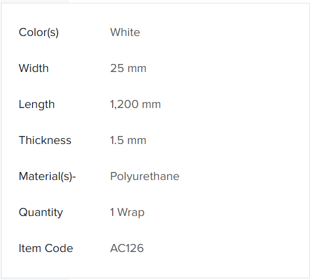Click the mm unit after 1,200

tap(151, 105)
